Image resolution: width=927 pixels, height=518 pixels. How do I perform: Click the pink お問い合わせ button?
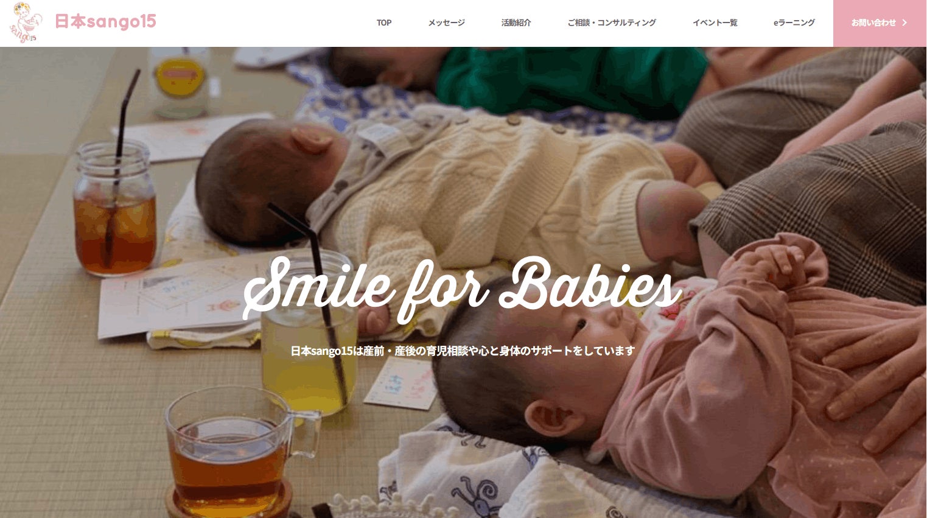[x=880, y=23]
